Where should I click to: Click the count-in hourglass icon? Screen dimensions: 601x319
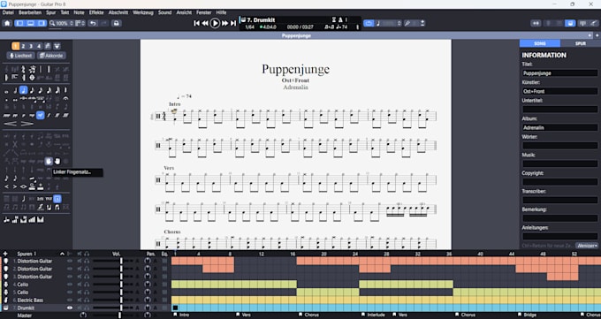click(334, 19)
